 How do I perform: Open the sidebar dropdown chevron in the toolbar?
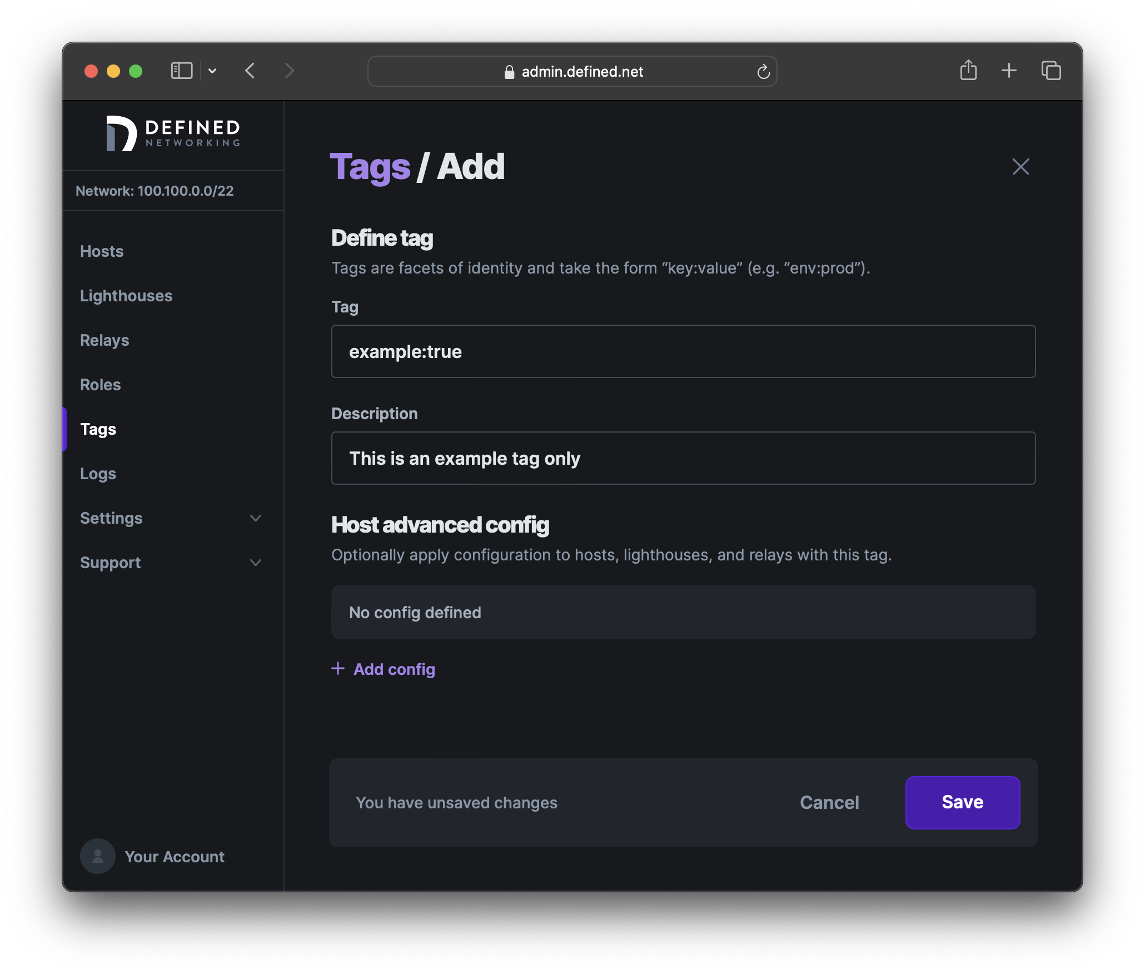pyautogui.click(x=213, y=71)
